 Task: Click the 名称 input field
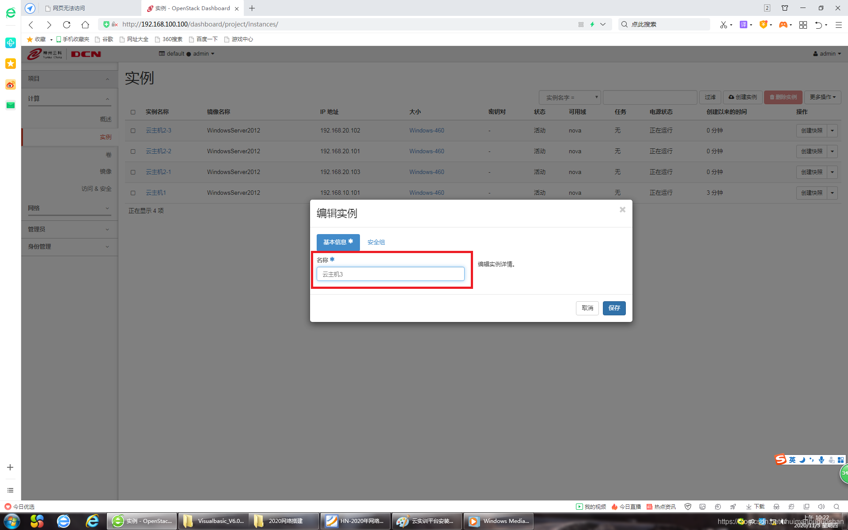click(x=390, y=274)
